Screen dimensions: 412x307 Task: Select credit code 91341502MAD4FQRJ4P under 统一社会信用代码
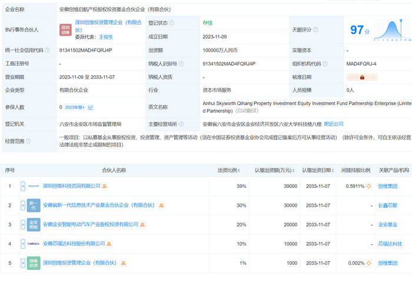[86, 50]
